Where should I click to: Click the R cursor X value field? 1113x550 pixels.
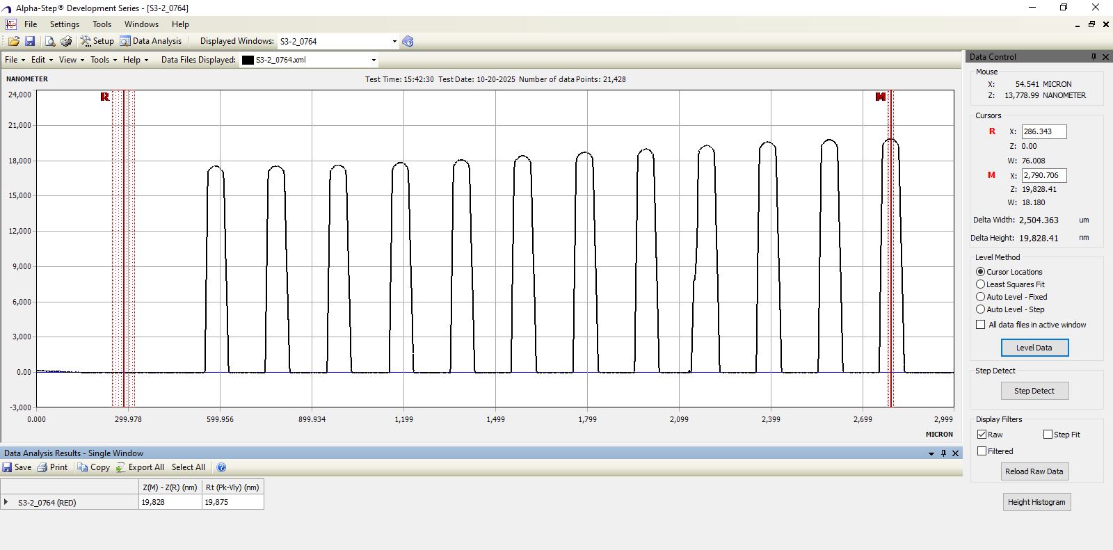pyautogui.click(x=1043, y=131)
